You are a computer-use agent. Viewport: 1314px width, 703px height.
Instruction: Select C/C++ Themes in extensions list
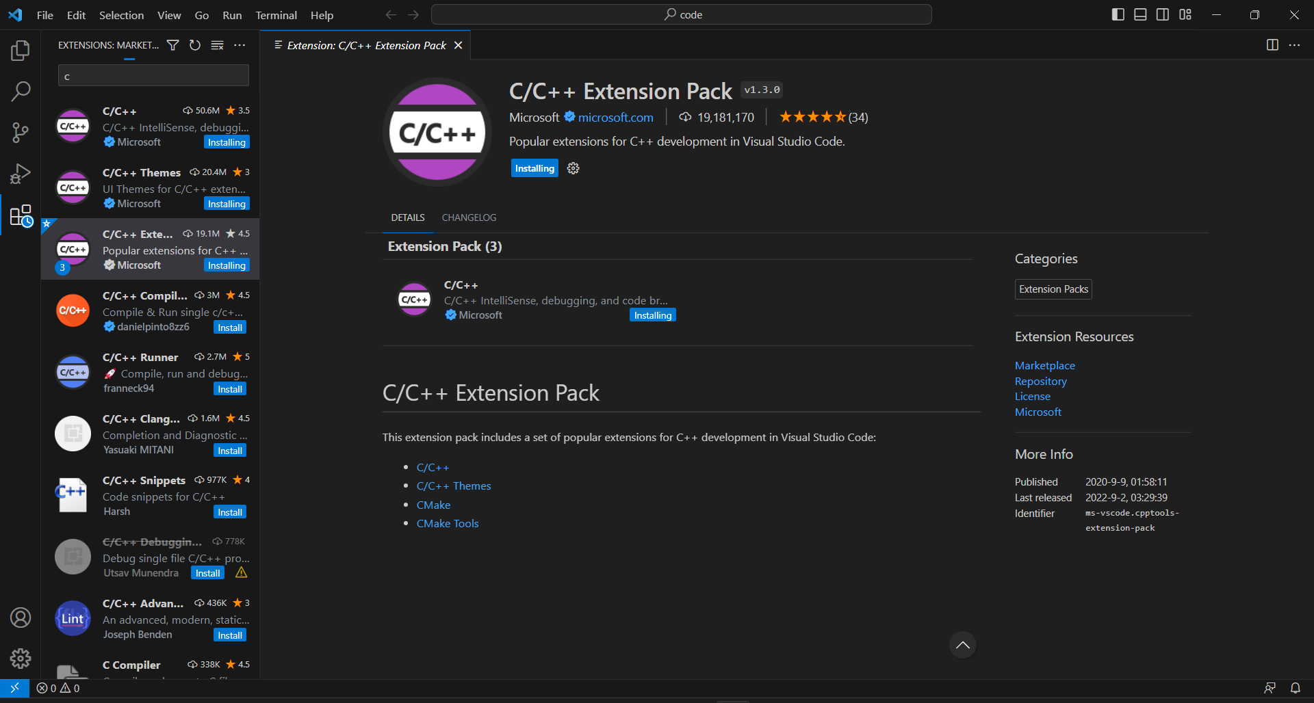[x=151, y=187]
